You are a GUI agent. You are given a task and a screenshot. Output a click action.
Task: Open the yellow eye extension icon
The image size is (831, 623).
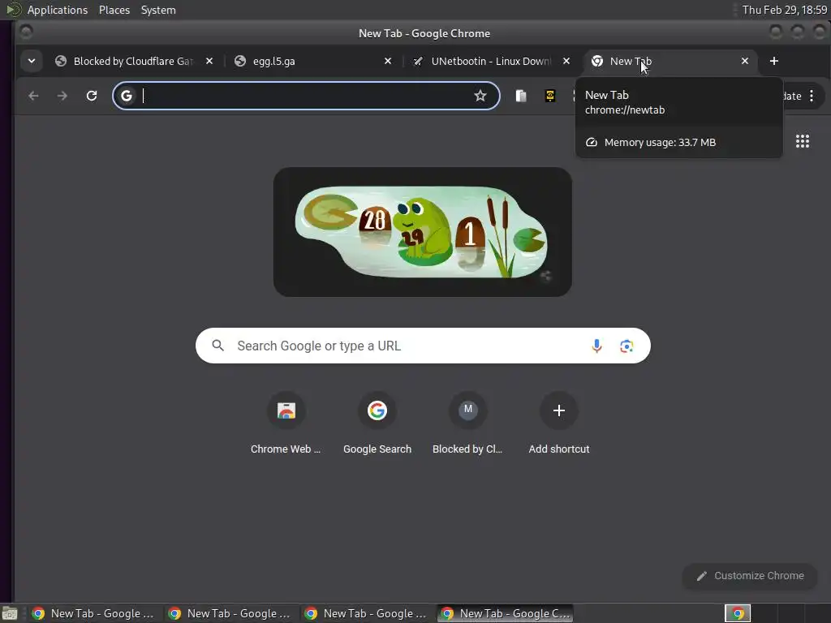(550, 96)
